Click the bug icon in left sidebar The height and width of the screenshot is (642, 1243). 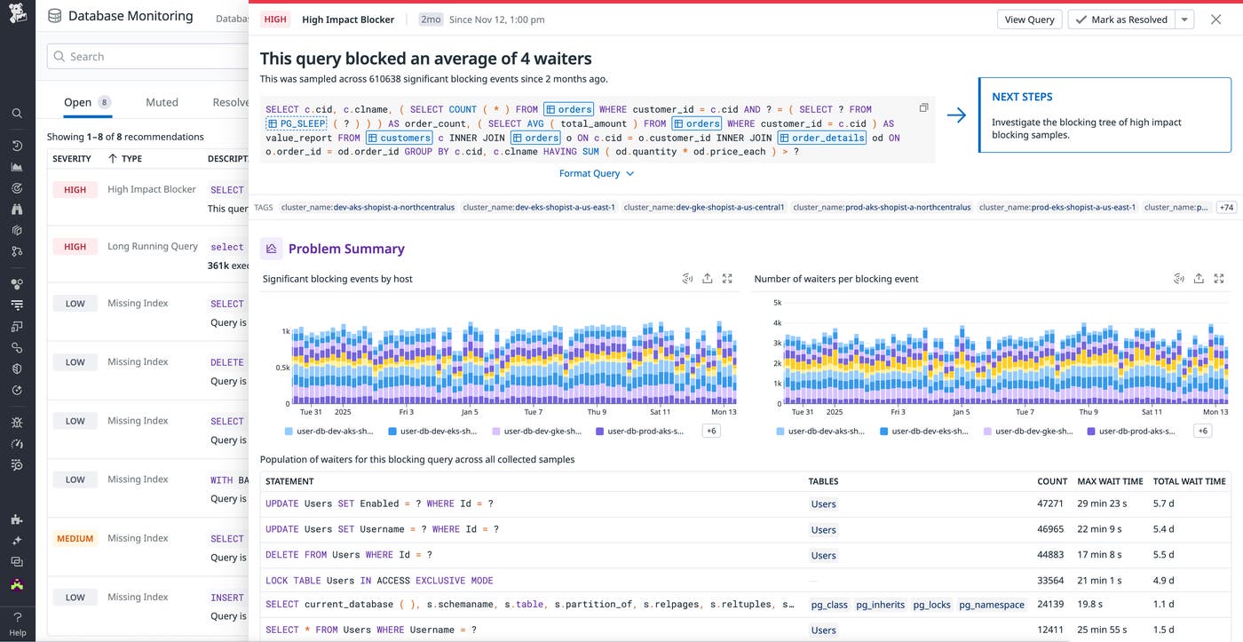point(17,422)
